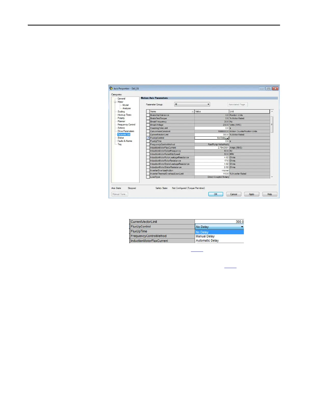Screen dimensions: 312x404
Task: Edit the CurrentVectorLimit 300.0 value cell
Action: coord(212,135)
